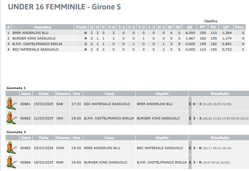This screenshot has height=171, width=249.
Task: Click the UNDER 16 FEMMINILE - Girone S title
Action: [x=64, y=7]
